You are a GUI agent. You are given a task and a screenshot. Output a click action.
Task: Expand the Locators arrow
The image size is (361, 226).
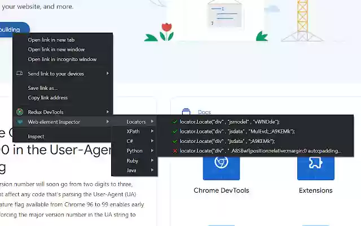pos(152,121)
